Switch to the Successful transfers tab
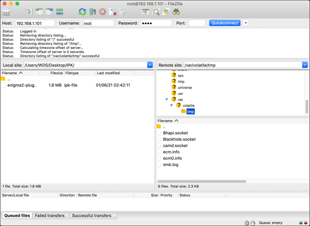Screen dimensions: 310x226 (93, 216)
